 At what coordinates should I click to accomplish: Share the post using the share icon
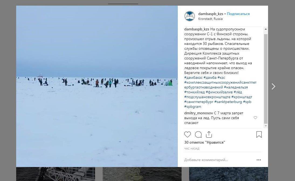(x=209, y=134)
